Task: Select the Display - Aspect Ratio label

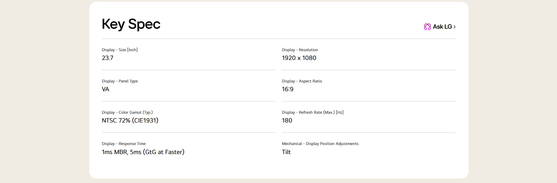Action: [302, 81]
